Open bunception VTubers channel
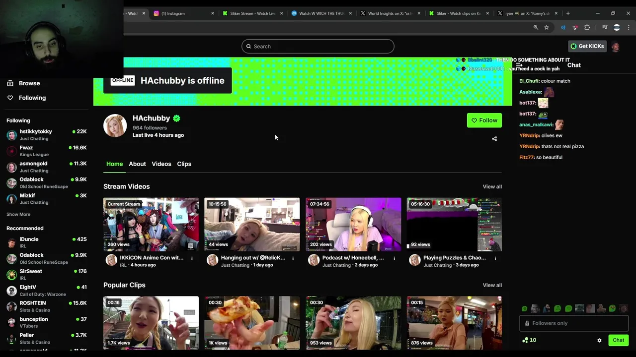Screen dimensions: 636x357 coord(47,323)
